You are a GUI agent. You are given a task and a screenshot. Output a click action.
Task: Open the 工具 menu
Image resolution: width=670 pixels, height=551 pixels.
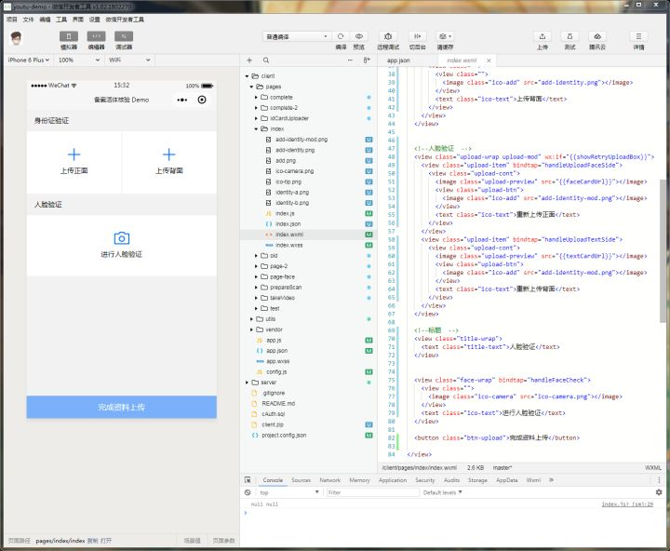coord(61,20)
